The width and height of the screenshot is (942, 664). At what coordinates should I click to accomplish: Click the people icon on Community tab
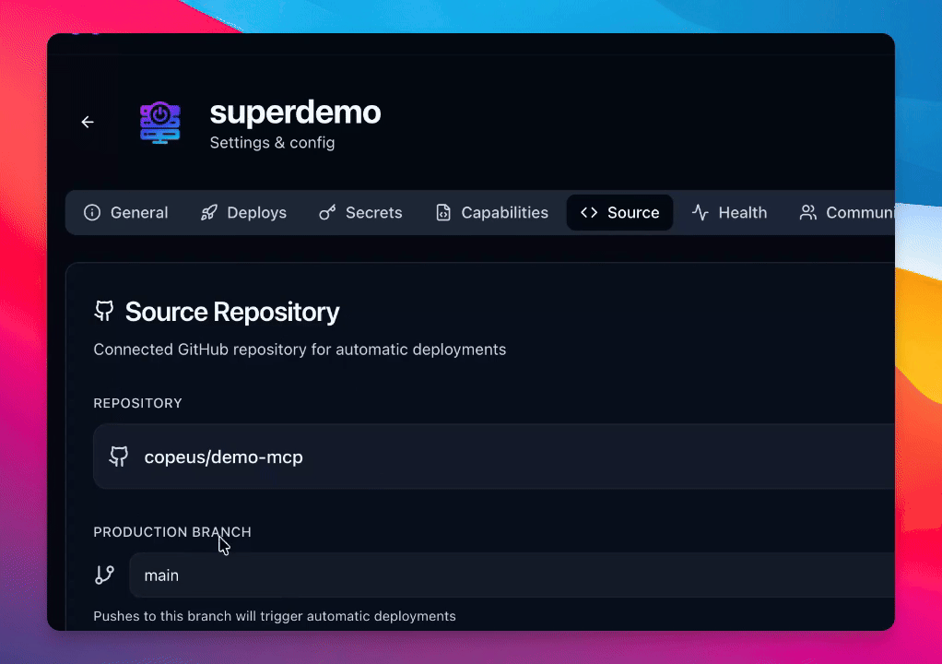point(808,213)
